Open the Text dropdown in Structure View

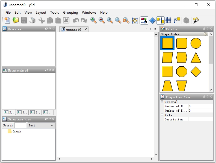(x=41, y=125)
